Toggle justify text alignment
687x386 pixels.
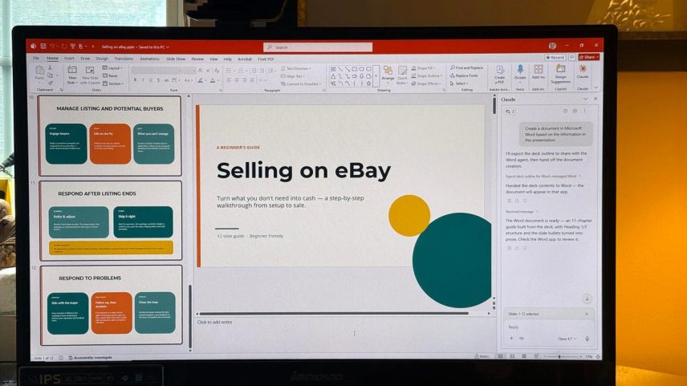[252, 80]
